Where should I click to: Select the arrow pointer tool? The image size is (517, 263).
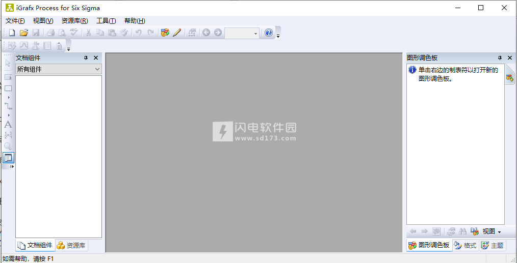coord(8,63)
